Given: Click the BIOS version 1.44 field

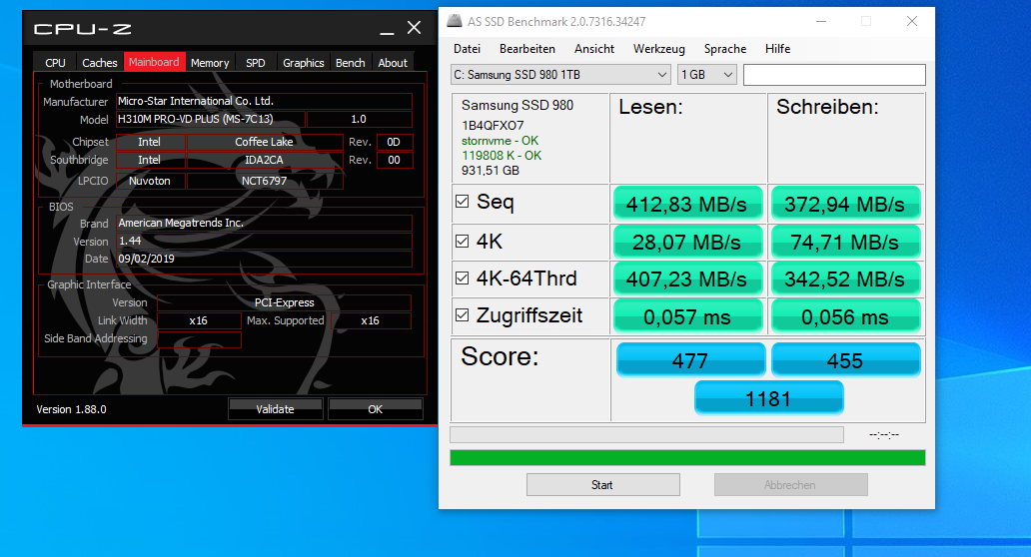Looking at the screenshot, I should pyautogui.click(x=265, y=241).
